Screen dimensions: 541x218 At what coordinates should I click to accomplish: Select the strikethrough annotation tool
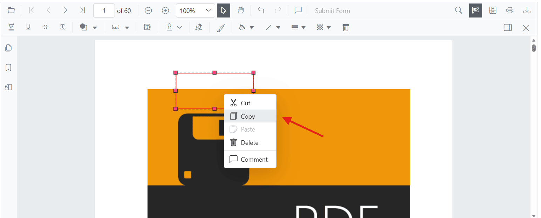click(45, 27)
